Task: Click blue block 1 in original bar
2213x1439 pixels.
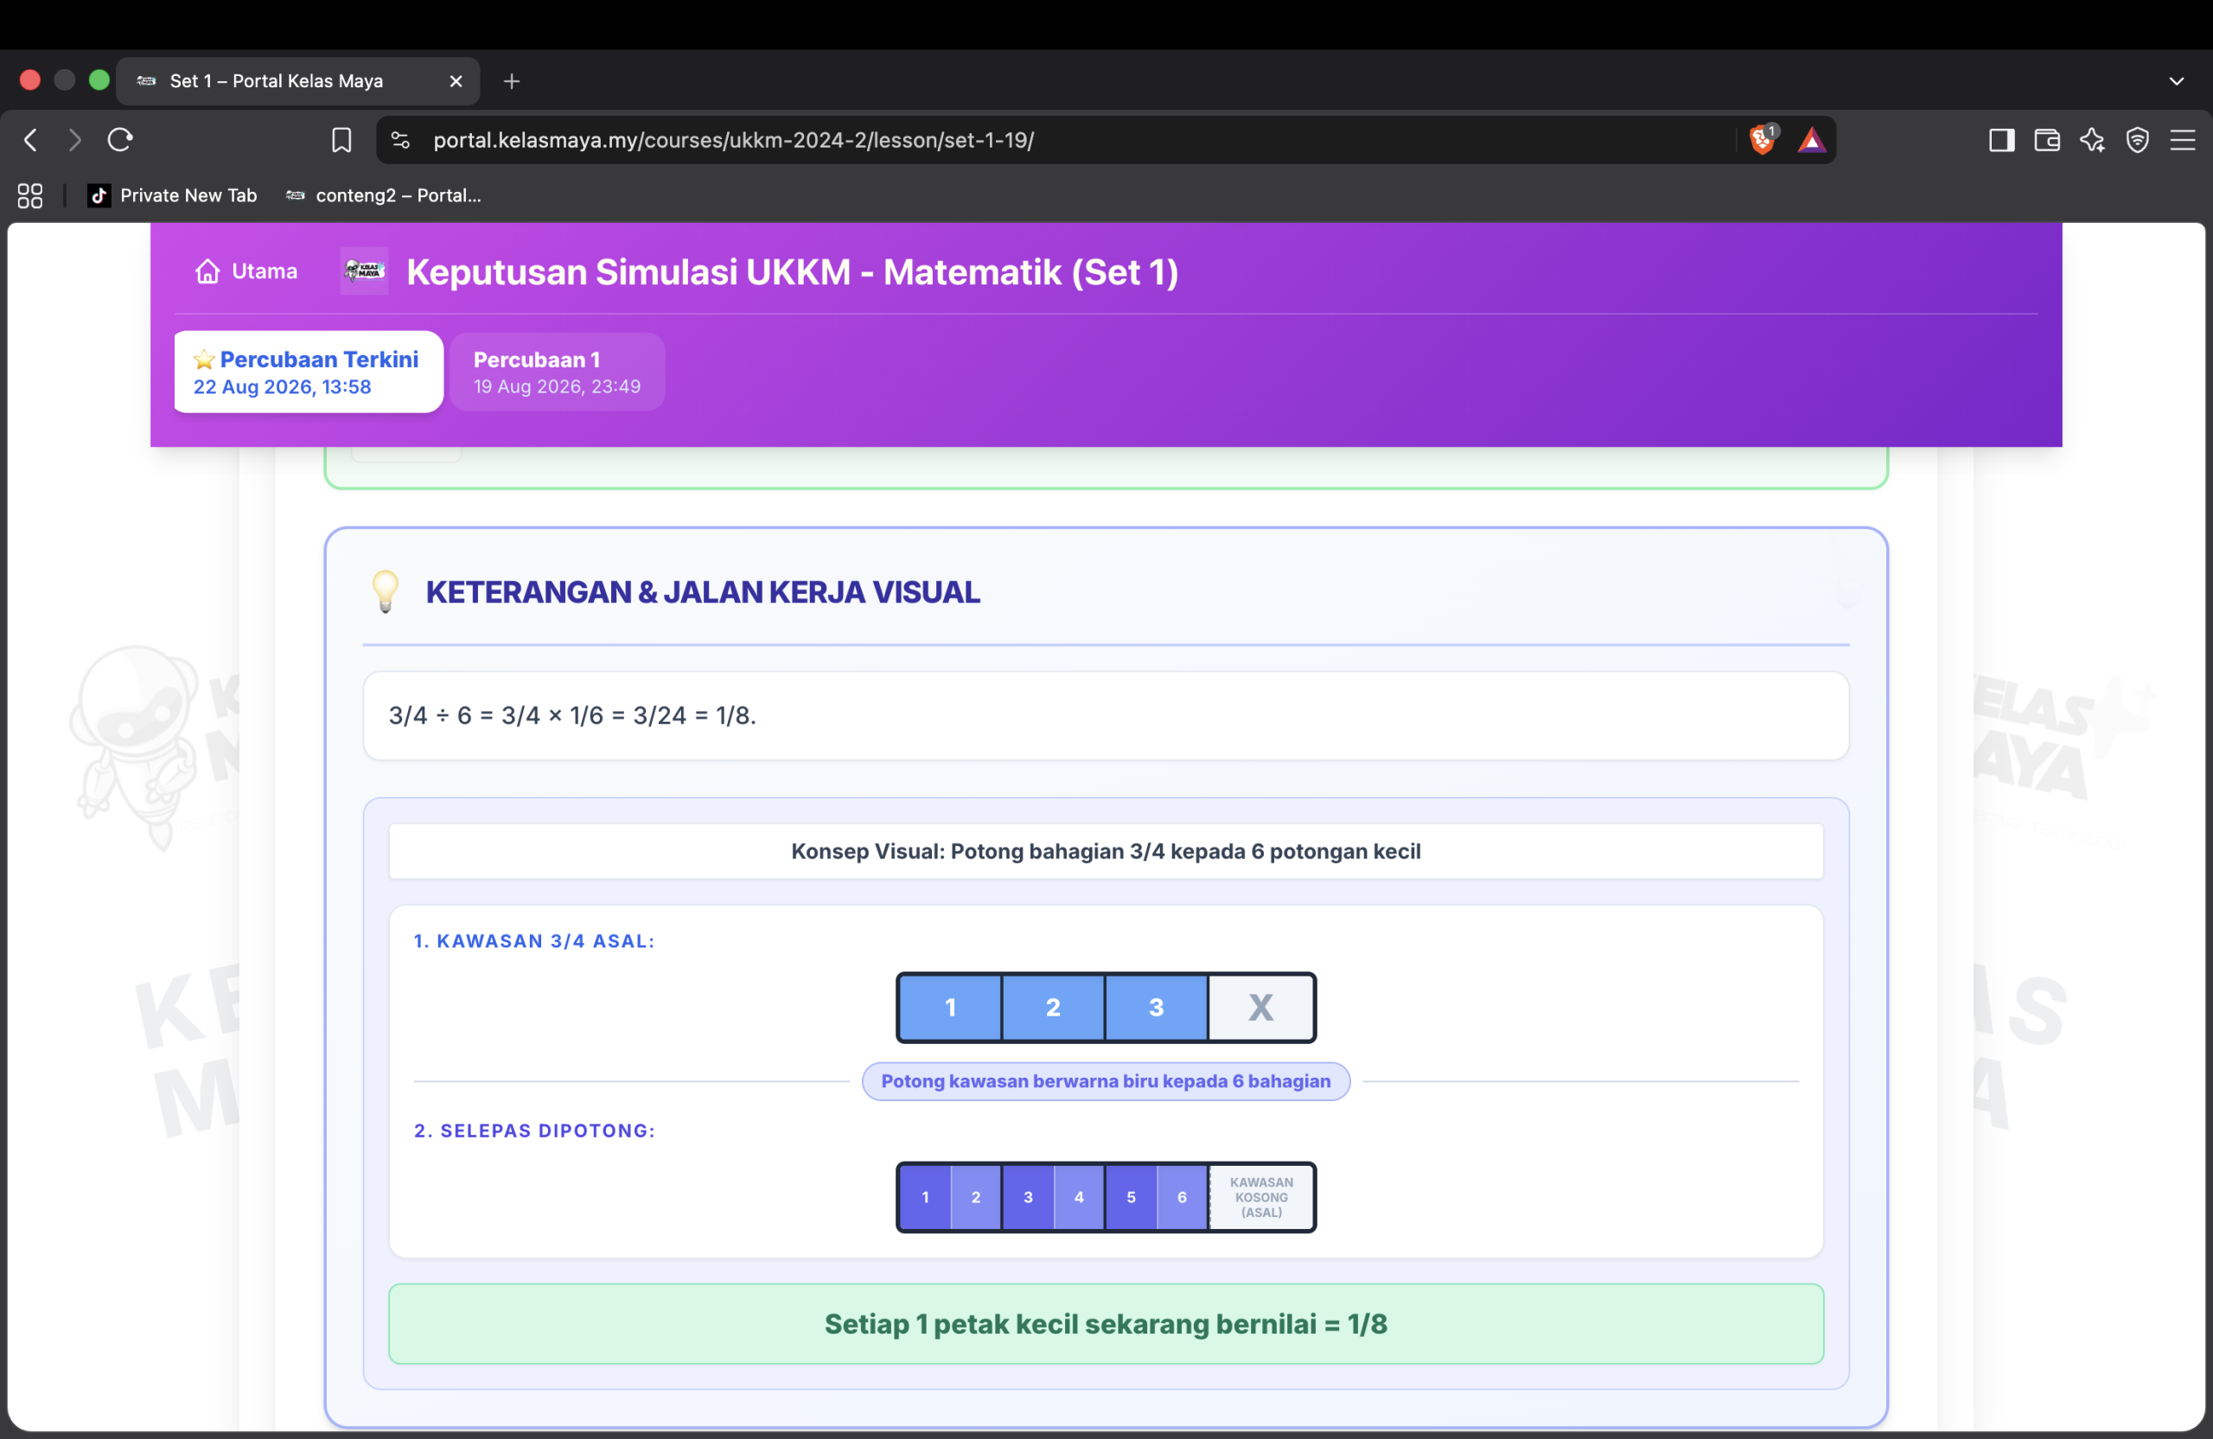Action: pos(950,1008)
